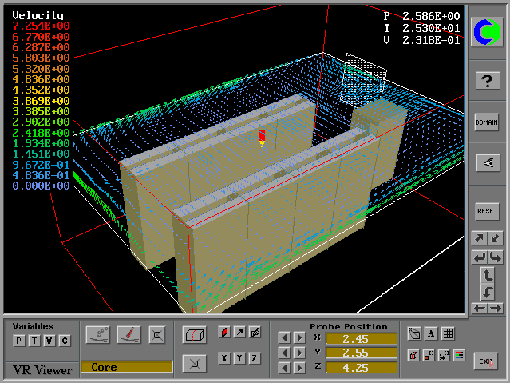
Task: Click the letter A text icon
Action: coord(431,334)
